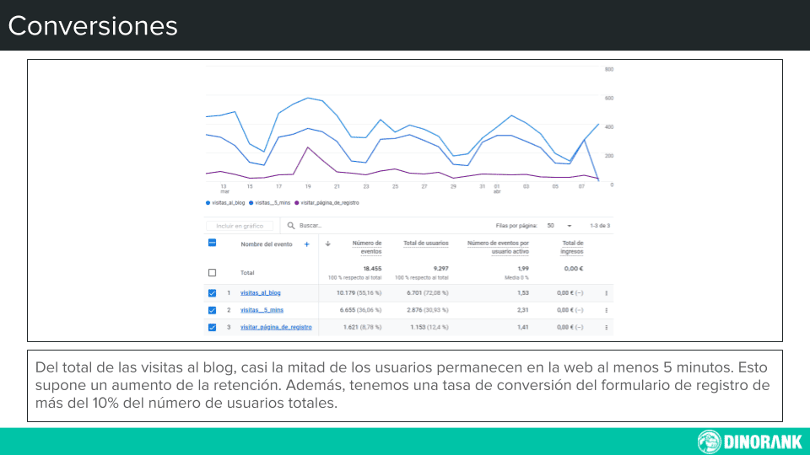Open the visitar_página_de_registro event link
Image resolution: width=810 pixels, height=455 pixels.
click(276, 327)
